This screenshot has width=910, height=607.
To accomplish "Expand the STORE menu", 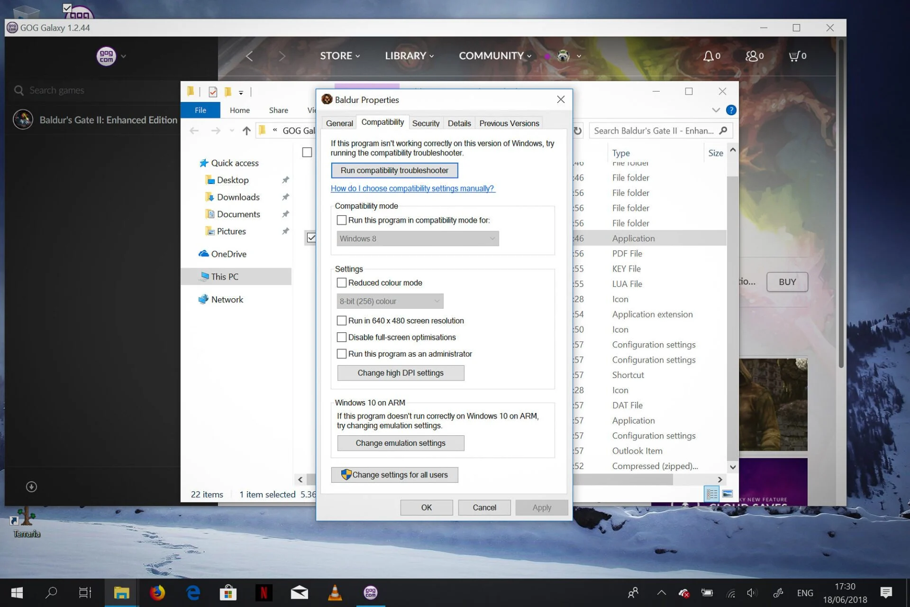I will click(339, 56).
